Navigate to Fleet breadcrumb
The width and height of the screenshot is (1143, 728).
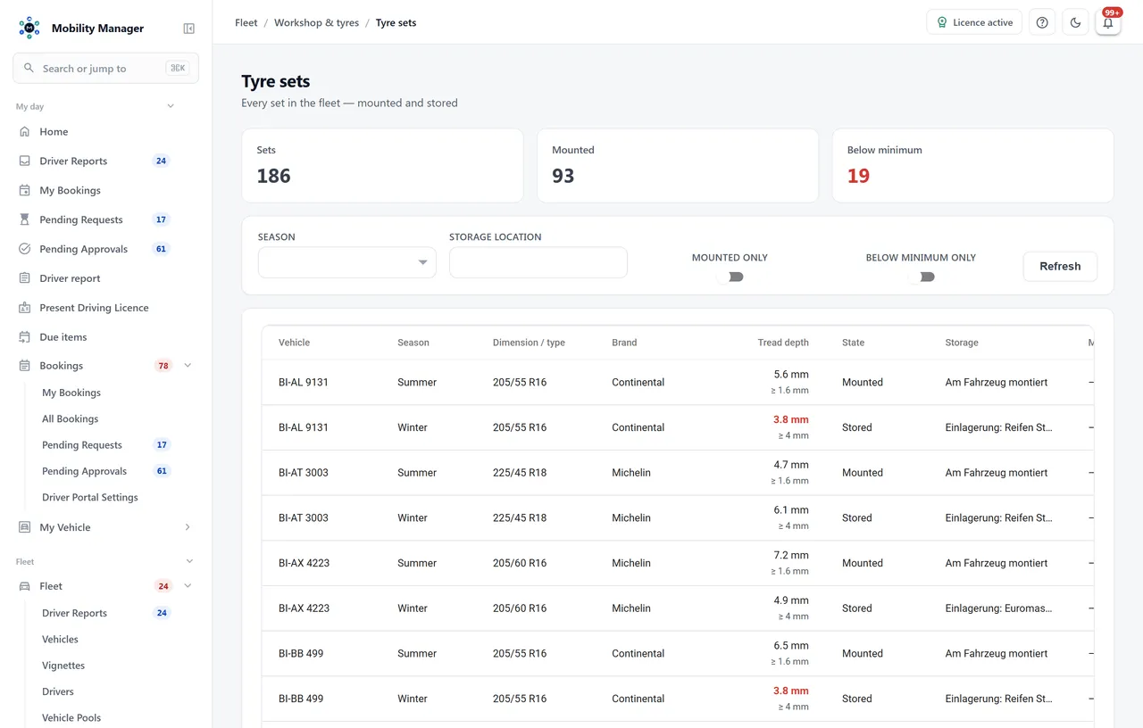246,23
